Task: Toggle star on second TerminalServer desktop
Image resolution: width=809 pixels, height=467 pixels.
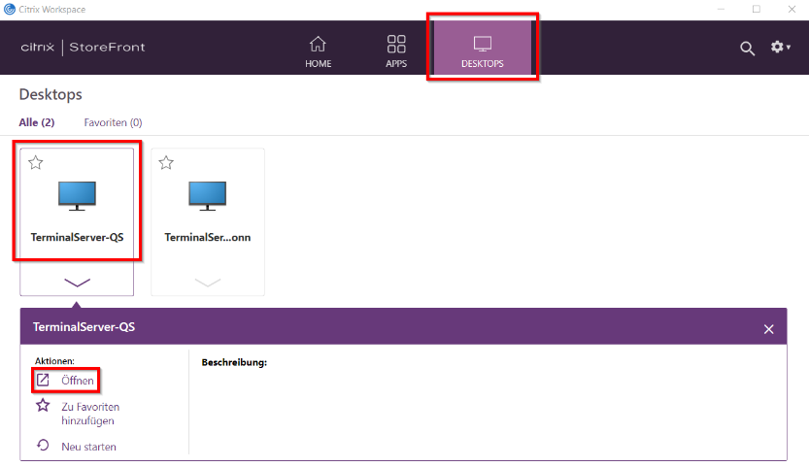Action: point(166,163)
